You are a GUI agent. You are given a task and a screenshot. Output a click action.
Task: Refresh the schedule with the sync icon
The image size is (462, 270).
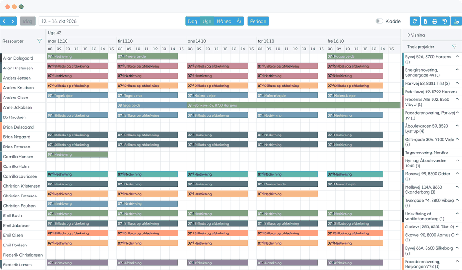(x=414, y=21)
